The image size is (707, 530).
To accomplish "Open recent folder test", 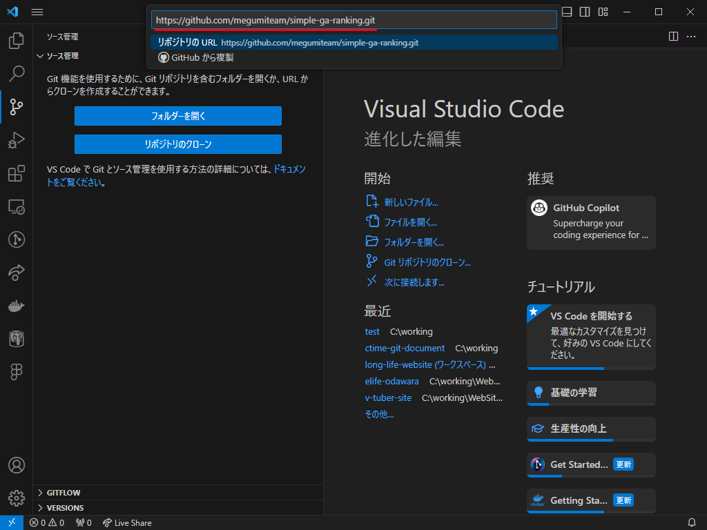I will pyautogui.click(x=372, y=332).
